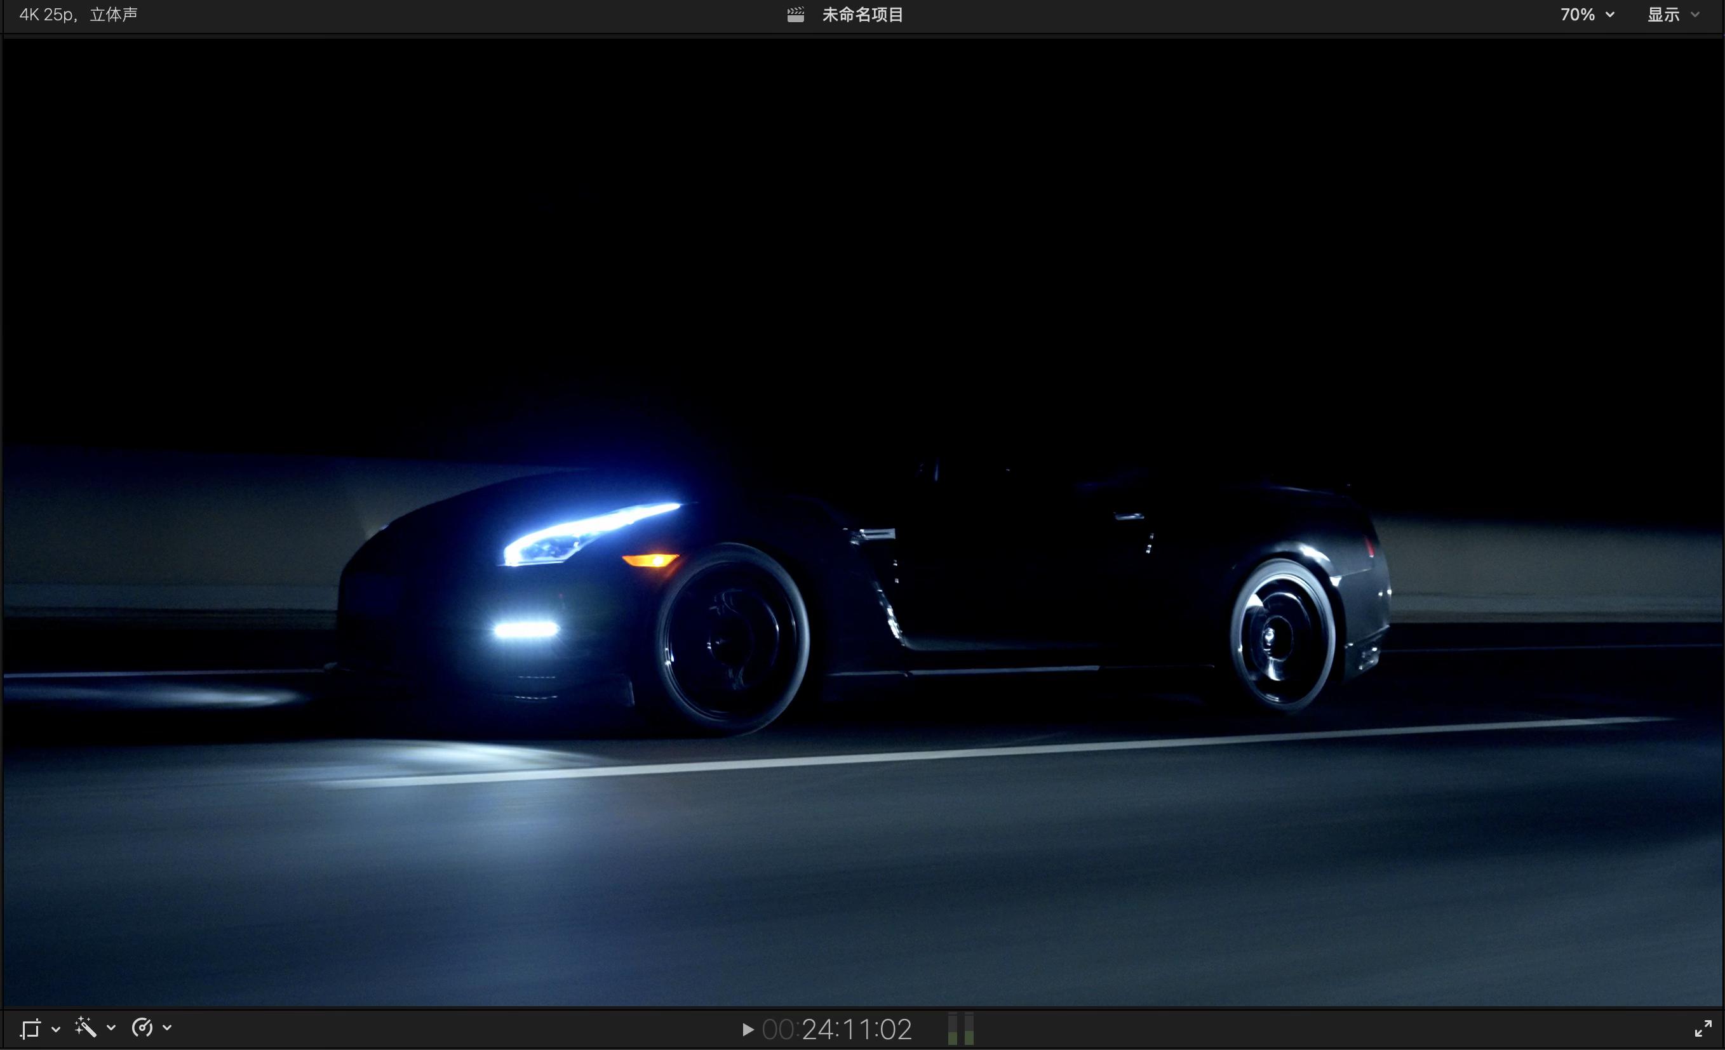This screenshot has width=1725, height=1050.
Task: Click the Transform tool icon
Action: tap(30, 1028)
